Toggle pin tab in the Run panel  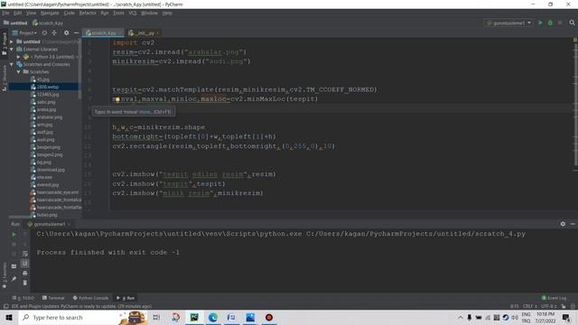click(14, 279)
